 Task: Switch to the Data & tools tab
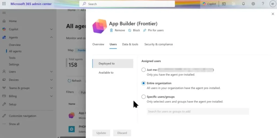tap(130, 44)
